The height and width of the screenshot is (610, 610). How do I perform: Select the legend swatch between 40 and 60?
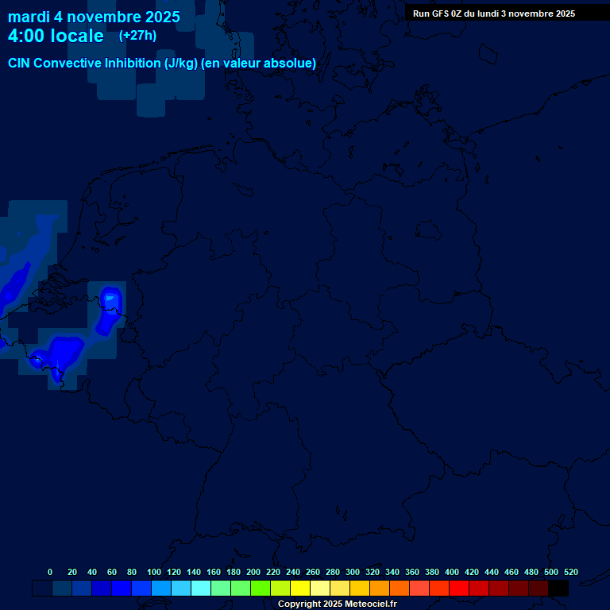click(x=102, y=588)
